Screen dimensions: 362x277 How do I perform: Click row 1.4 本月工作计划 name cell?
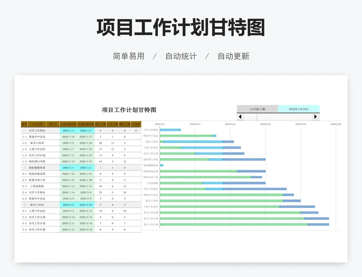(37, 155)
